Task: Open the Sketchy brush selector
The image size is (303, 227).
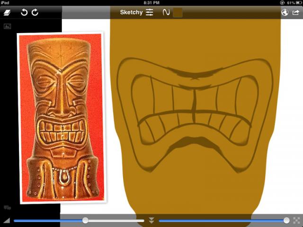Action: tap(131, 12)
